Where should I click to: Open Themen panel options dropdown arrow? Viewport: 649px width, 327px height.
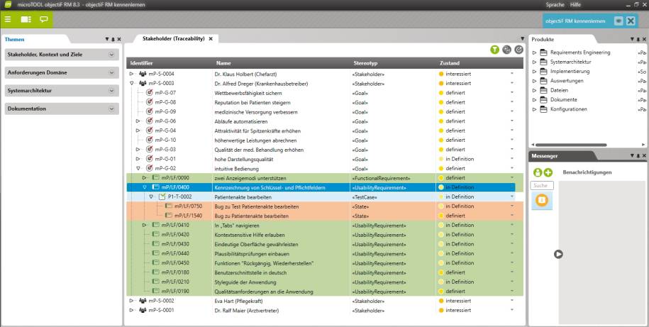tap(107, 39)
